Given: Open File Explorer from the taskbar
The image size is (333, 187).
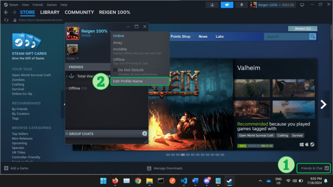Looking at the screenshot, I should (x=149, y=181).
